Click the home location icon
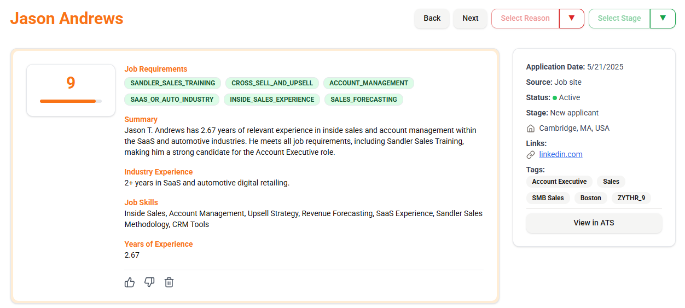Image resolution: width=685 pixels, height=308 pixels. coord(530,129)
